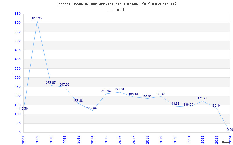Viewport: 233px width, 145px height.
Task: Select the 171.21 value label
Action: pos(202,98)
